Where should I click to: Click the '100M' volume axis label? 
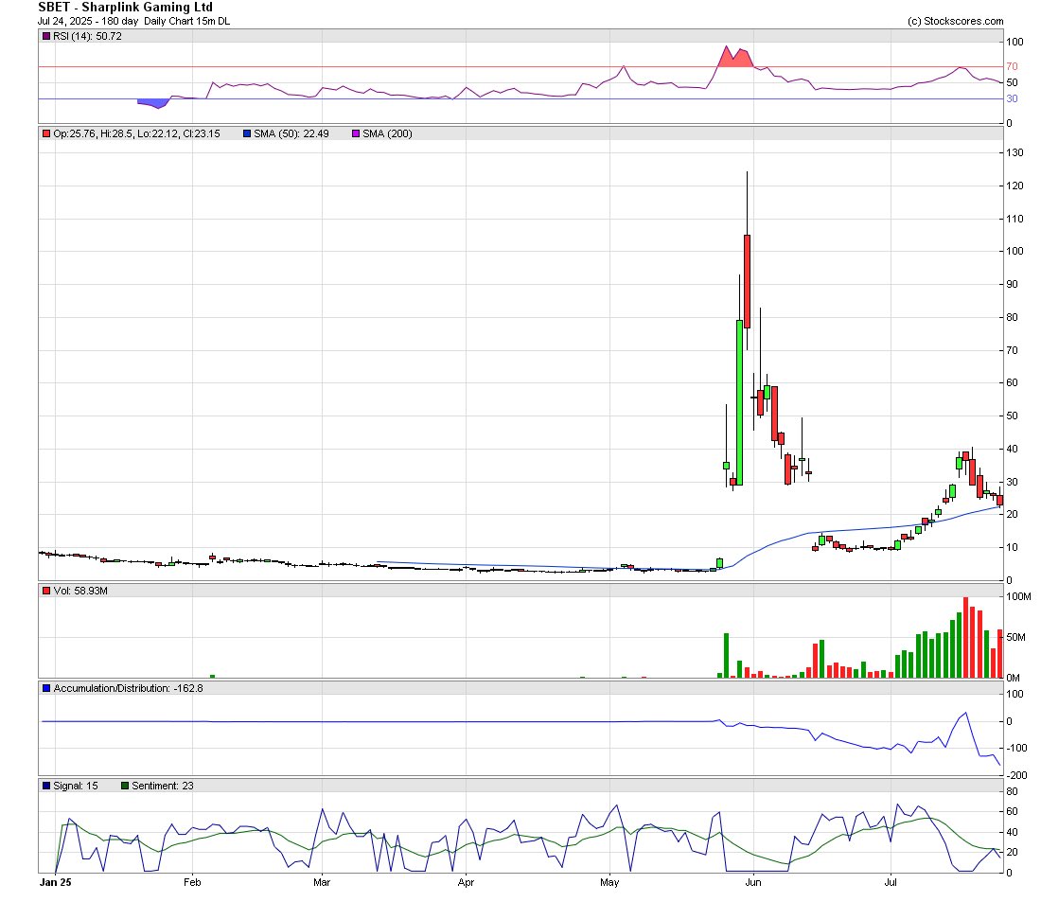pyautogui.click(x=1018, y=597)
